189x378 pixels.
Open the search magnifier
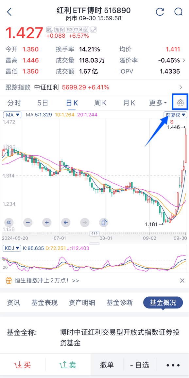point(179,11)
